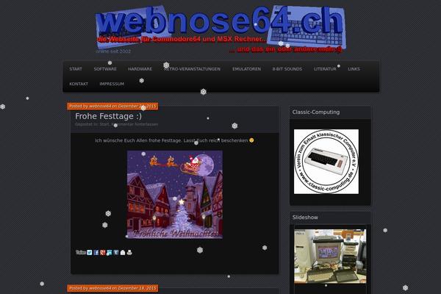Screen dimensions: 441x294
Task: Open the START menu item
Action: coord(76,69)
